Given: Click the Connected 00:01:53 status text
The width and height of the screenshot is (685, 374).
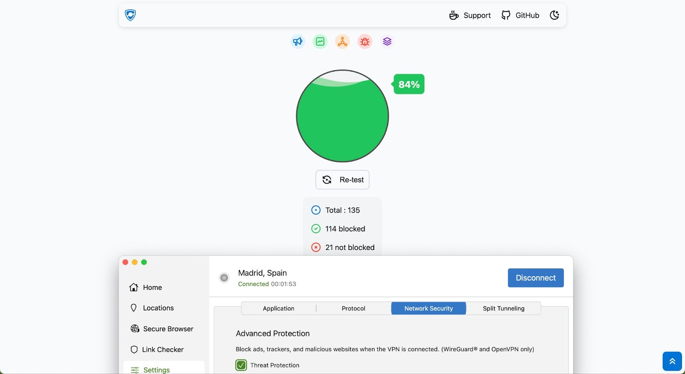Looking at the screenshot, I should (267, 284).
